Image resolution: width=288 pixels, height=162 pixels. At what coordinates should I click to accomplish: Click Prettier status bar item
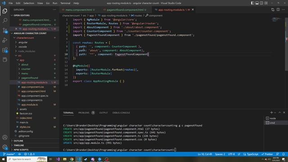click(x=267, y=154)
